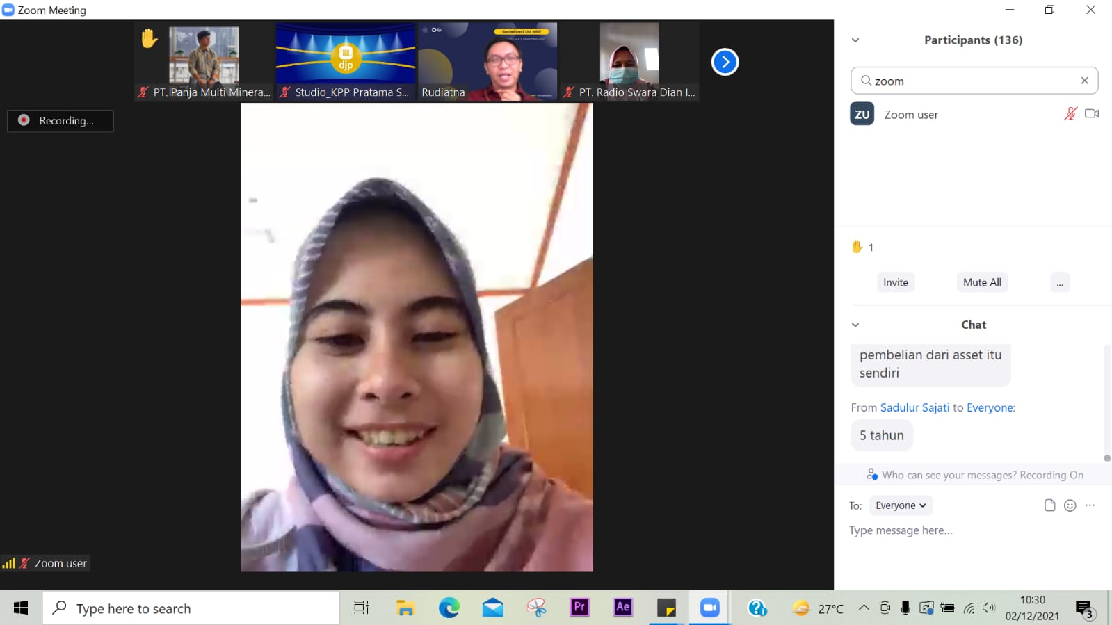Click the Invite button
The width and height of the screenshot is (1112, 625).
tap(895, 282)
